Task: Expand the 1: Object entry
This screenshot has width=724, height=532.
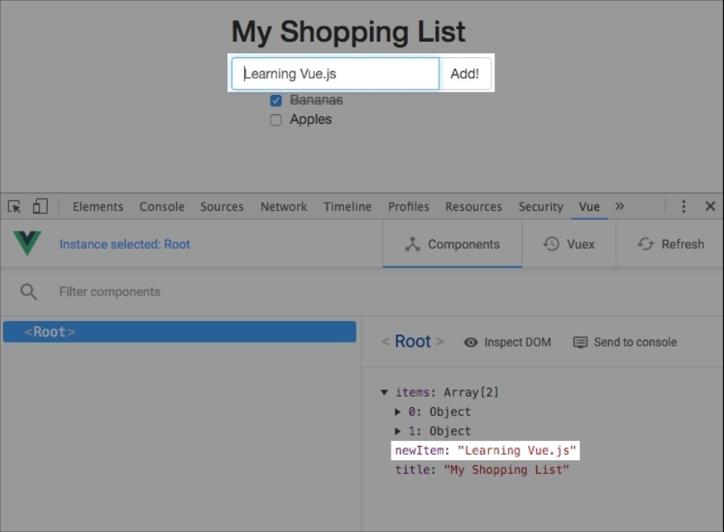Action: [398, 431]
